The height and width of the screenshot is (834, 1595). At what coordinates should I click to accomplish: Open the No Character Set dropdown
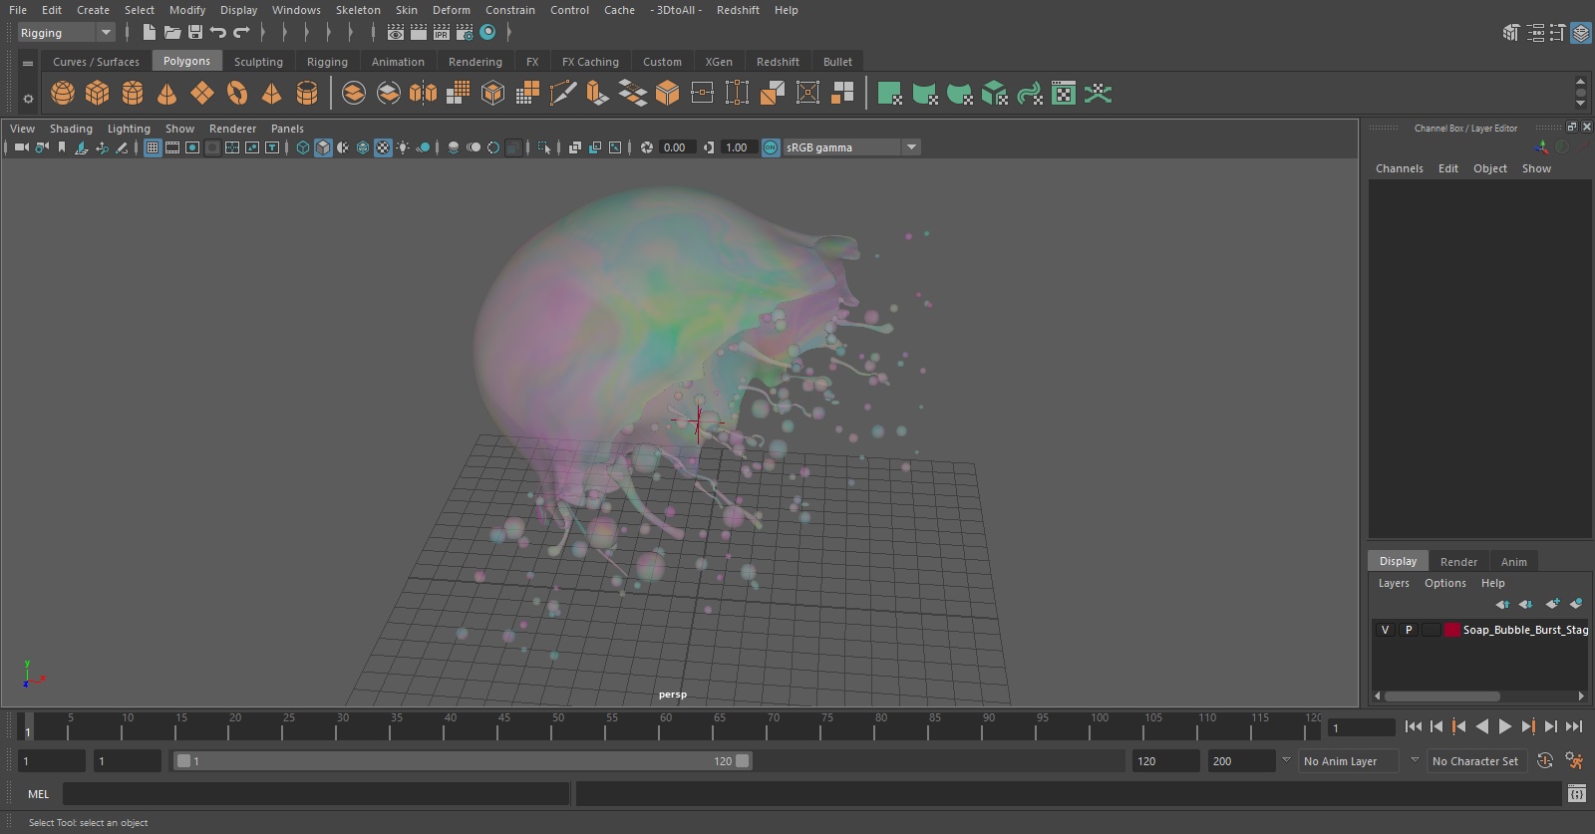point(1476,761)
